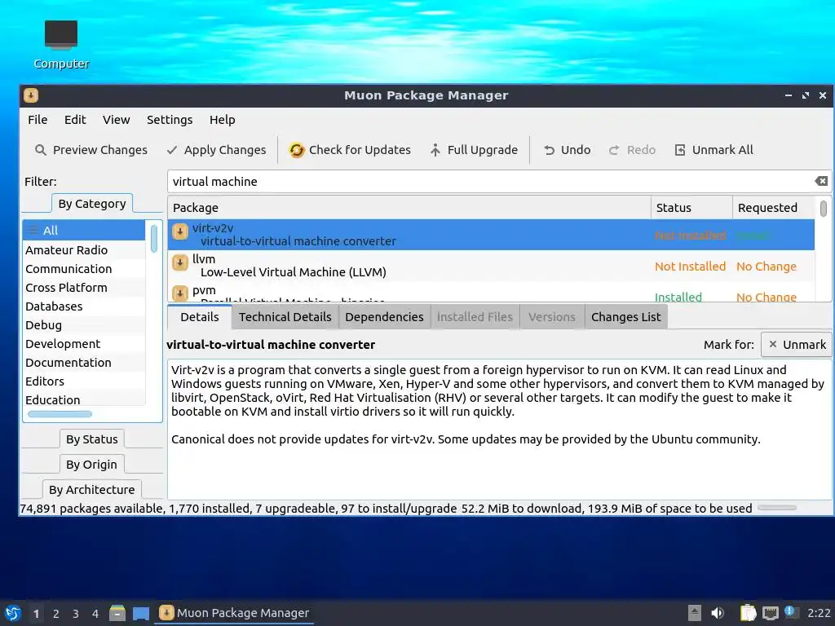
Task: Click the virt-v2v package icon
Action: coord(180,231)
